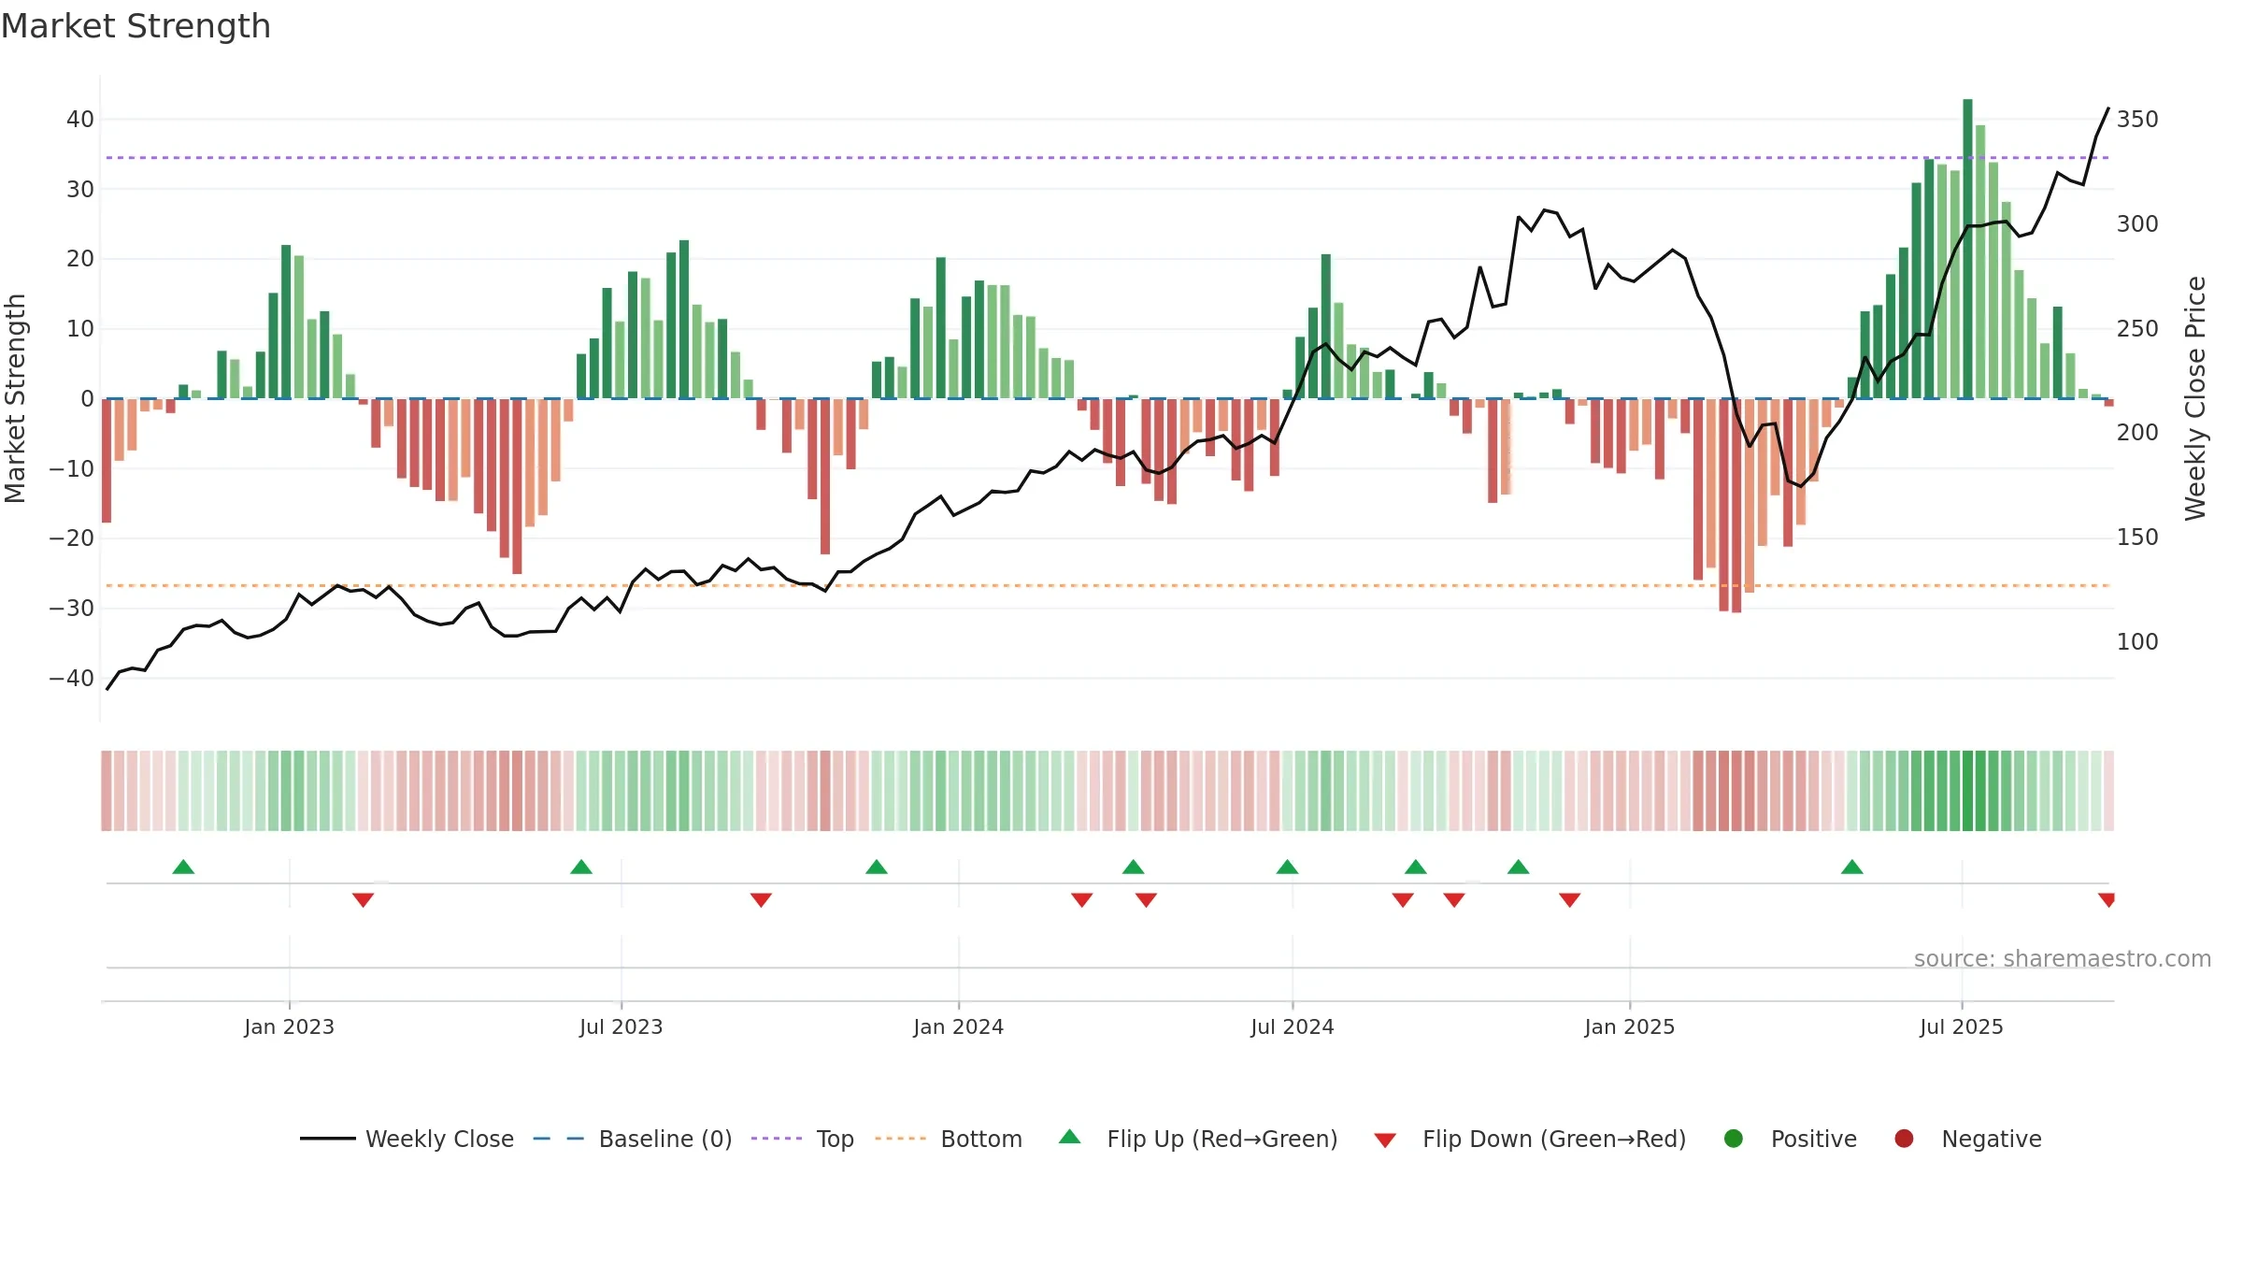Click the 'Market Strength' chart title at top
This screenshot has height=1262, width=2243.
[x=136, y=26]
